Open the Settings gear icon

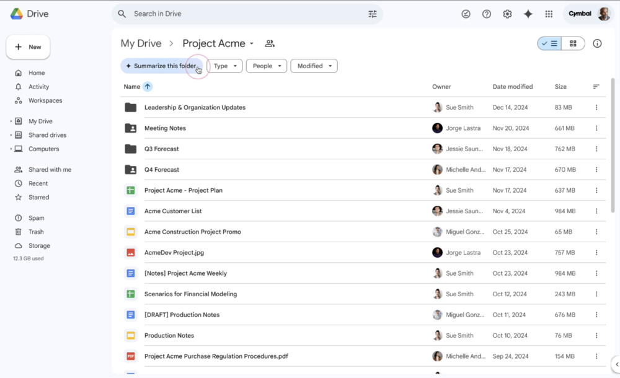(x=507, y=14)
